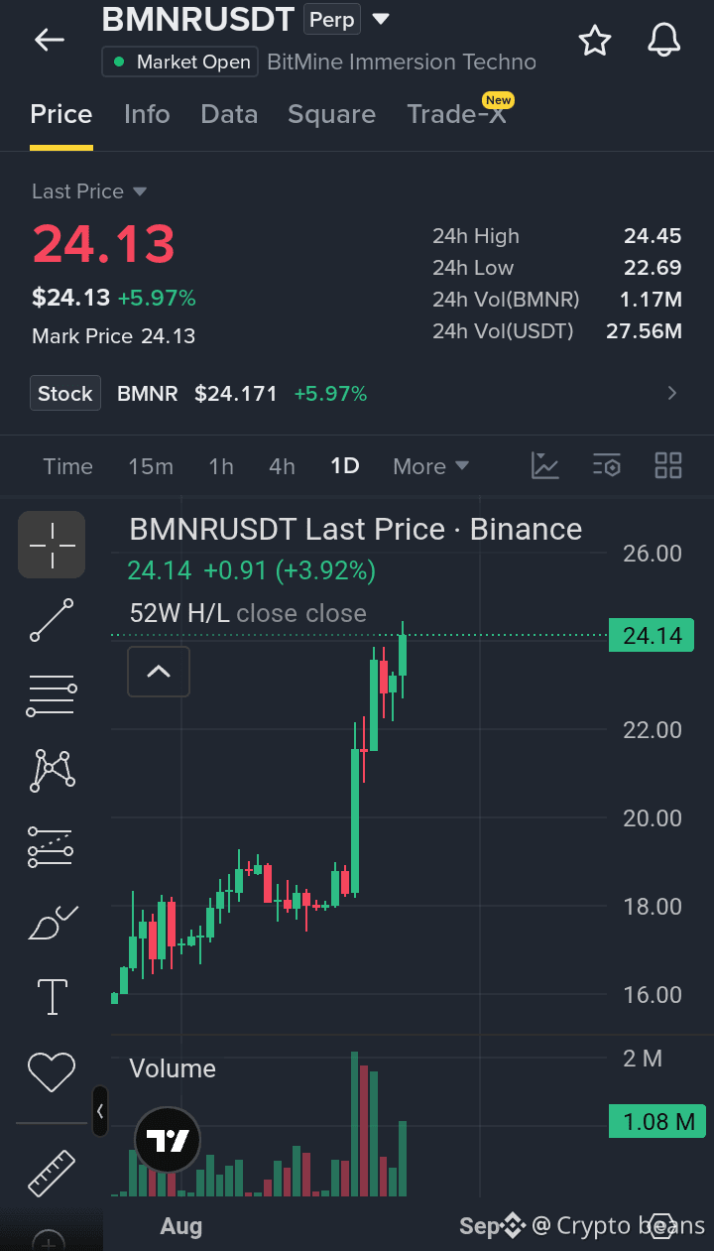Click the 24.14 current price label
This screenshot has height=1251, width=714.
point(652,636)
